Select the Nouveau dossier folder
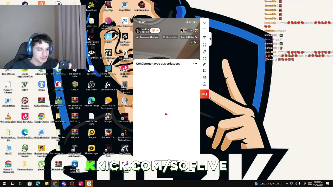The image size is (333, 187). [25, 166]
